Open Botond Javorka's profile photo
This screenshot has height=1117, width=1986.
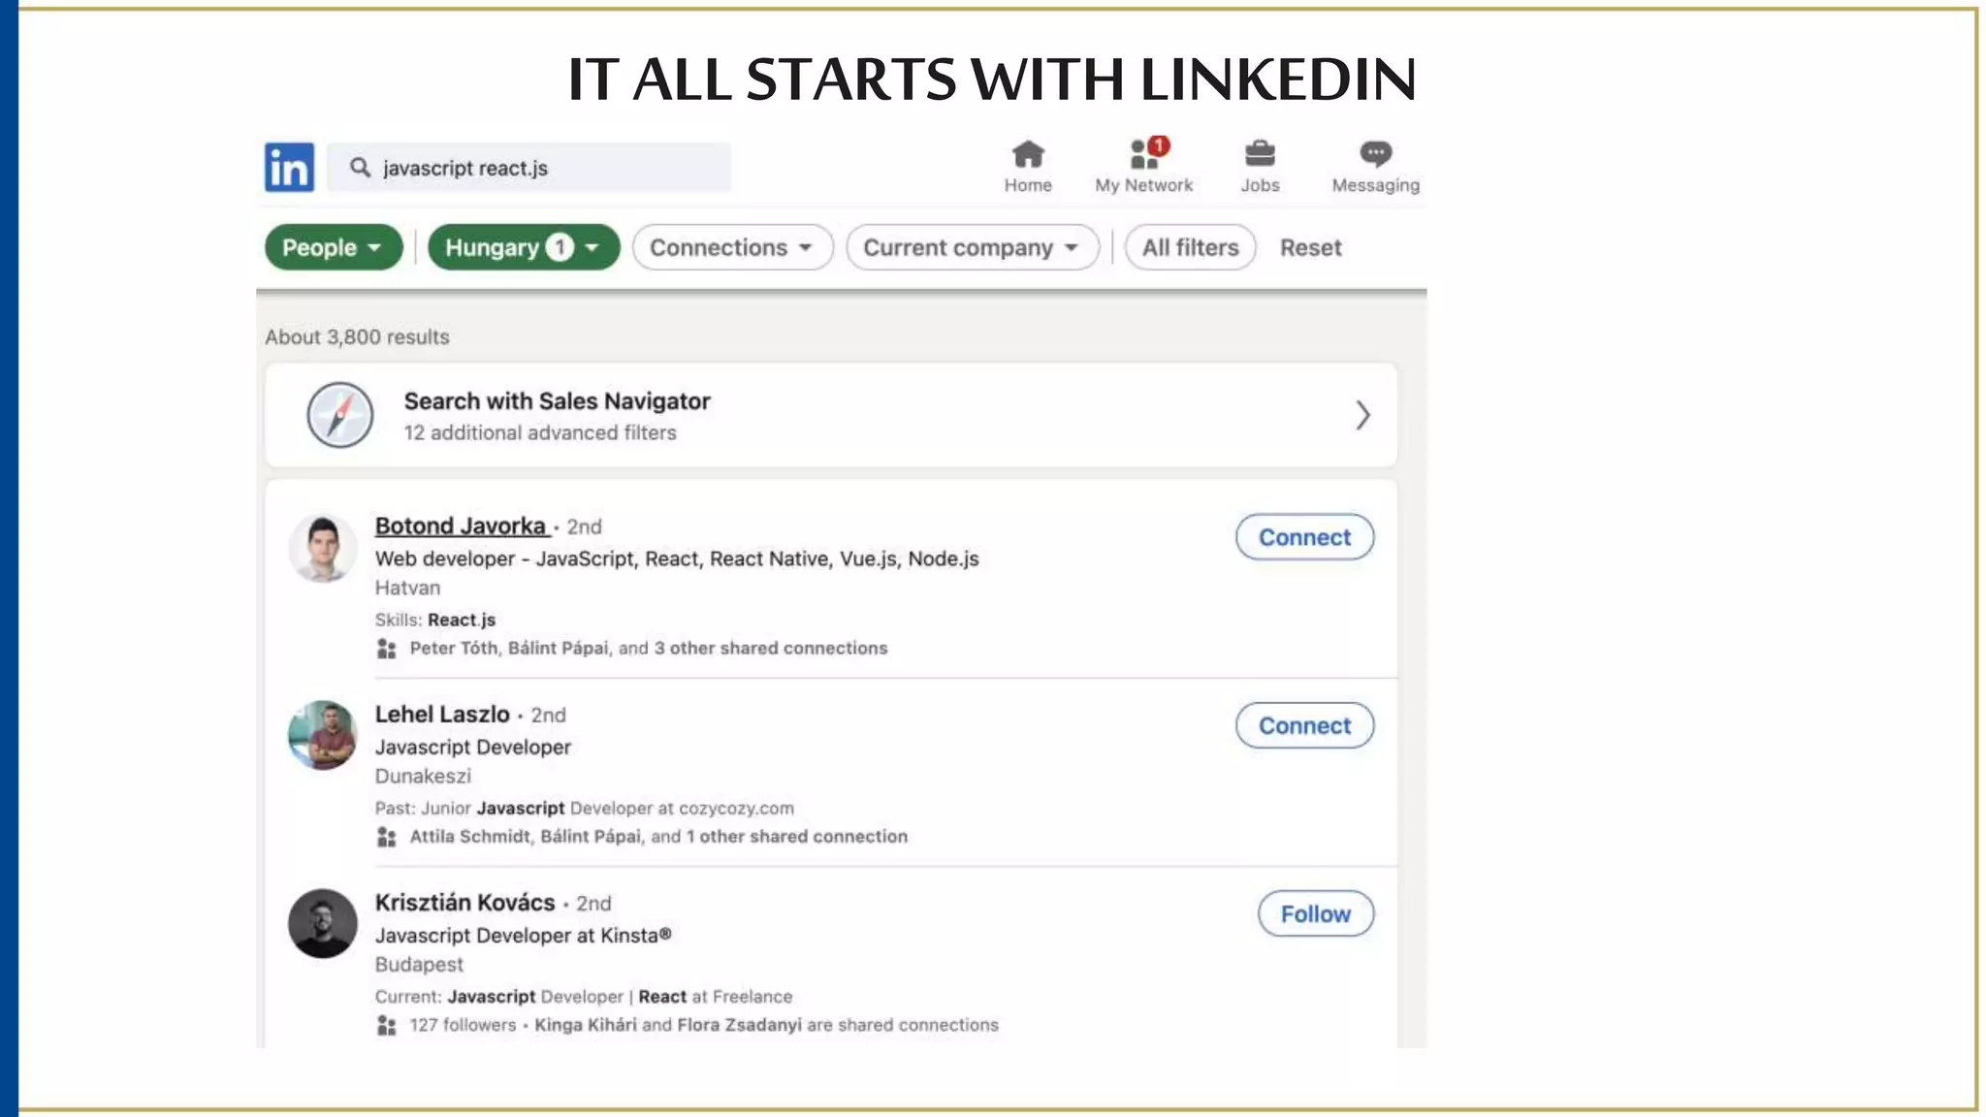pyautogui.click(x=323, y=548)
